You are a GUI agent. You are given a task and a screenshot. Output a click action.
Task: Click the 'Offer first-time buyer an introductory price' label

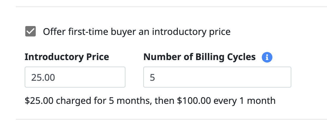[x=137, y=32]
